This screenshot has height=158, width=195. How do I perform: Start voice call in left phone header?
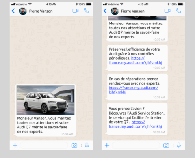[87, 11]
